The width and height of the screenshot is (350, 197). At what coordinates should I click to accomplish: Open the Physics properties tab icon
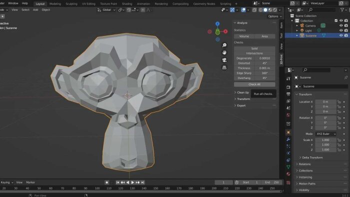point(288,153)
